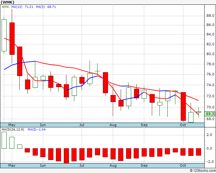Viewport: 216px width, 173px height.
Task: Click the (WMK) chart title
Action: (x=7, y=2)
